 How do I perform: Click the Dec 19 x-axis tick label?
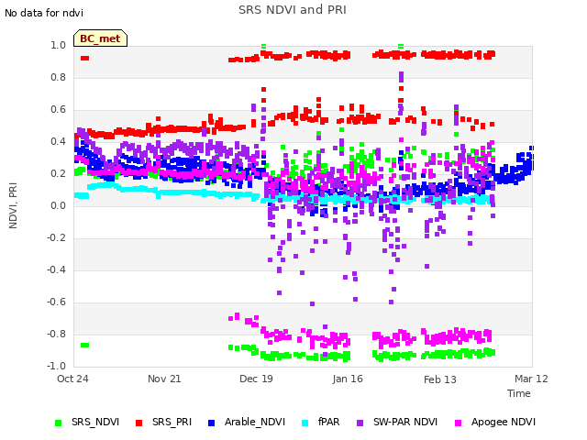(256, 379)
